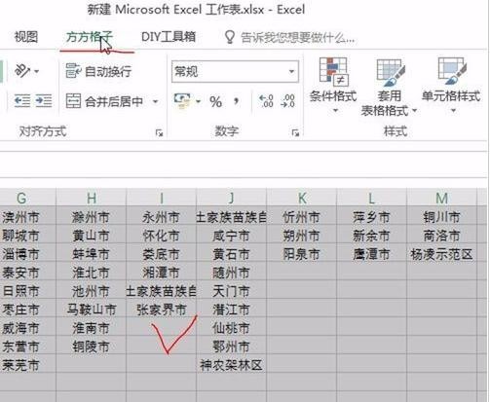The width and height of the screenshot is (490, 402).
Task: Apply percent style
Action: [215, 102]
